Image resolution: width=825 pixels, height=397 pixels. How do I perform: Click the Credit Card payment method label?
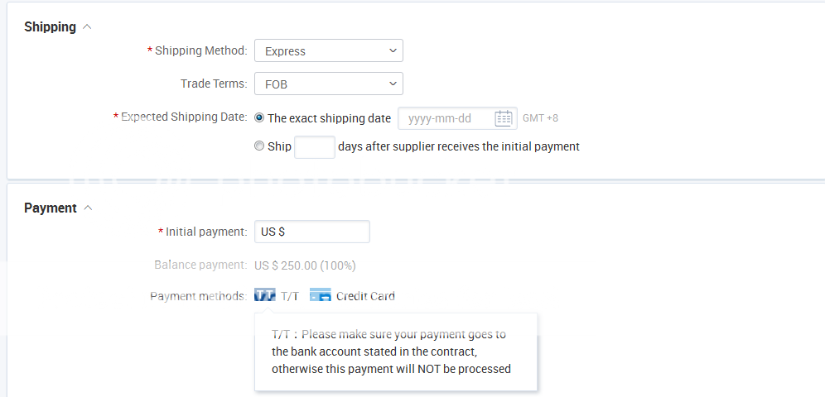click(365, 296)
